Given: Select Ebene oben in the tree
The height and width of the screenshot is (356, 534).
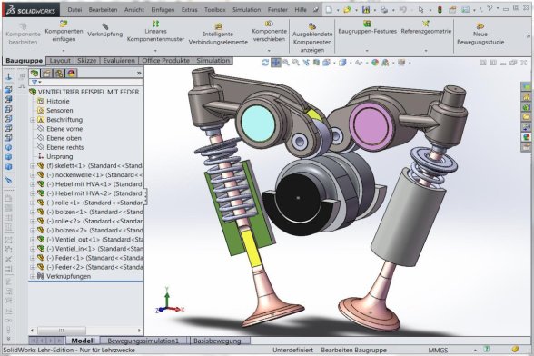Looking at the screenshot, I should point(64,138).
